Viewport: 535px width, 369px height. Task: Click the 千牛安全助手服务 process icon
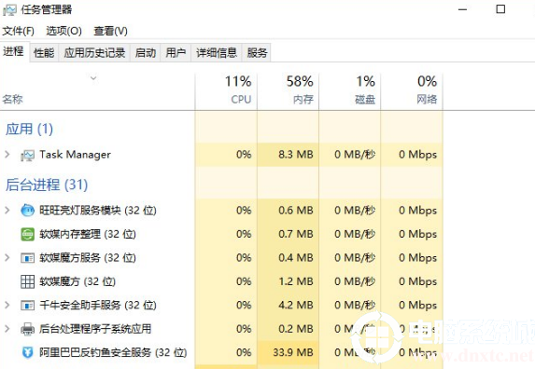click(x=27, y=305)
